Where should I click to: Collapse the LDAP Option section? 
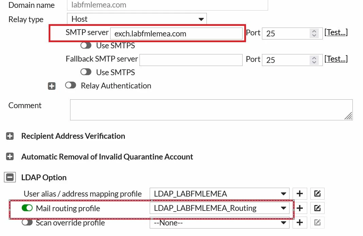(x=10, y=177)
